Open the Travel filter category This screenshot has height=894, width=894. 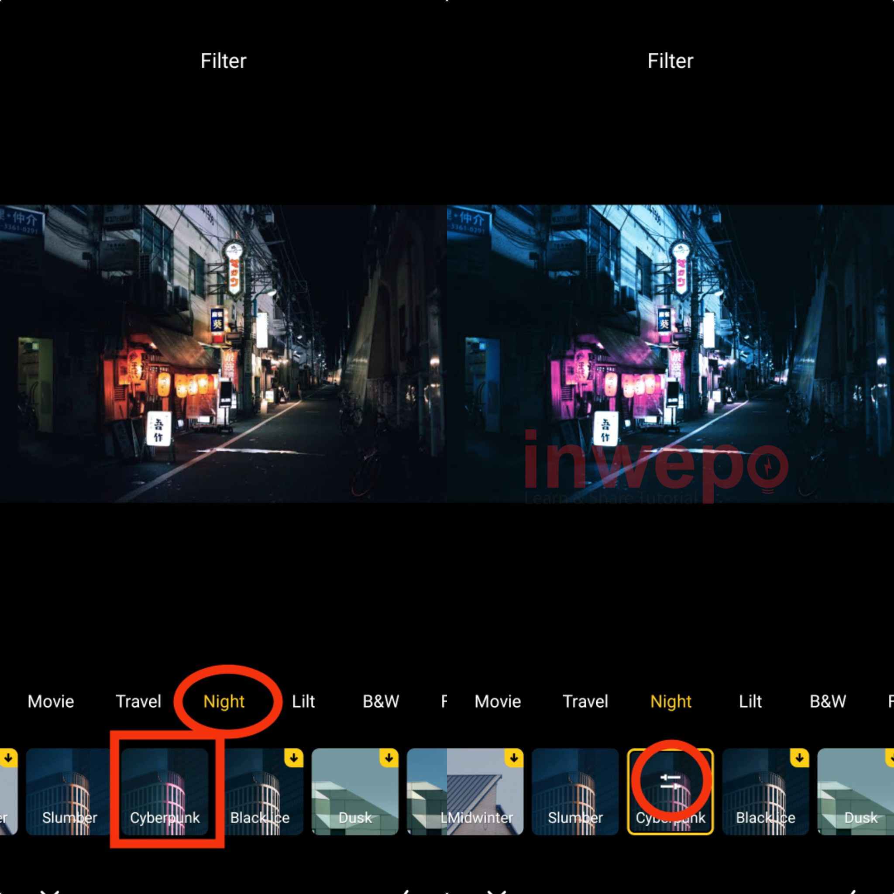click(x=138, y=701)
